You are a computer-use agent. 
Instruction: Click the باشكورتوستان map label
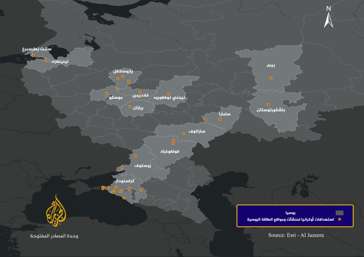coord(271,110)
